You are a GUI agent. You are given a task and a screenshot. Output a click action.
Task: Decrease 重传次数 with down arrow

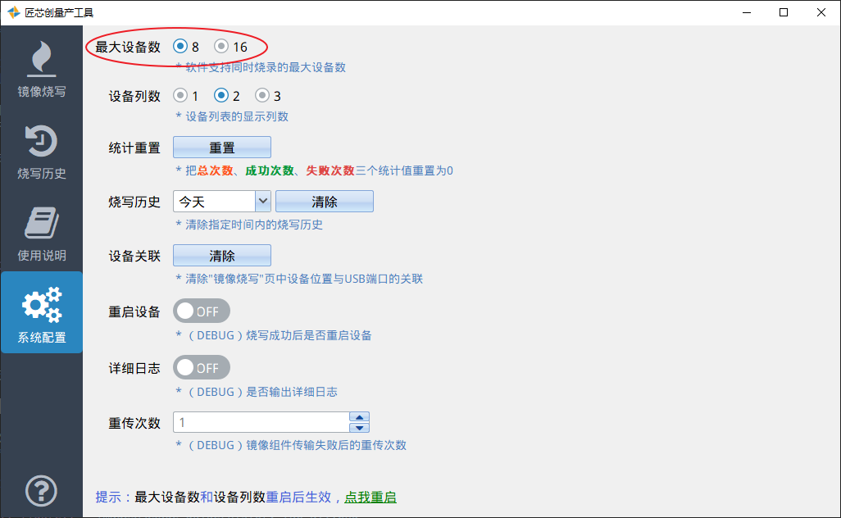(x=360, y=427)
